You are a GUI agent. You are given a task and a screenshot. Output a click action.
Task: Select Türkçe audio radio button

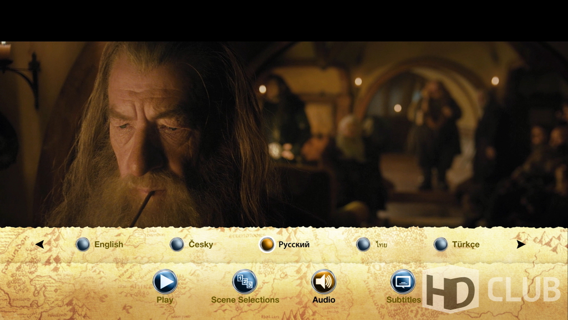pos(440,244)
